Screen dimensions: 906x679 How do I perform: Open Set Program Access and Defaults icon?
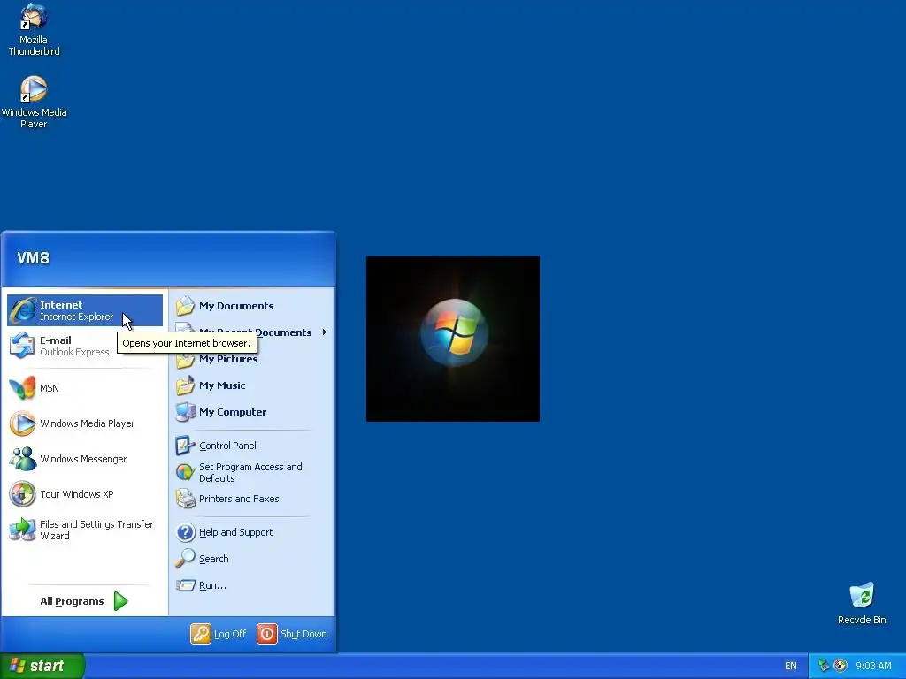coord(186,472)
